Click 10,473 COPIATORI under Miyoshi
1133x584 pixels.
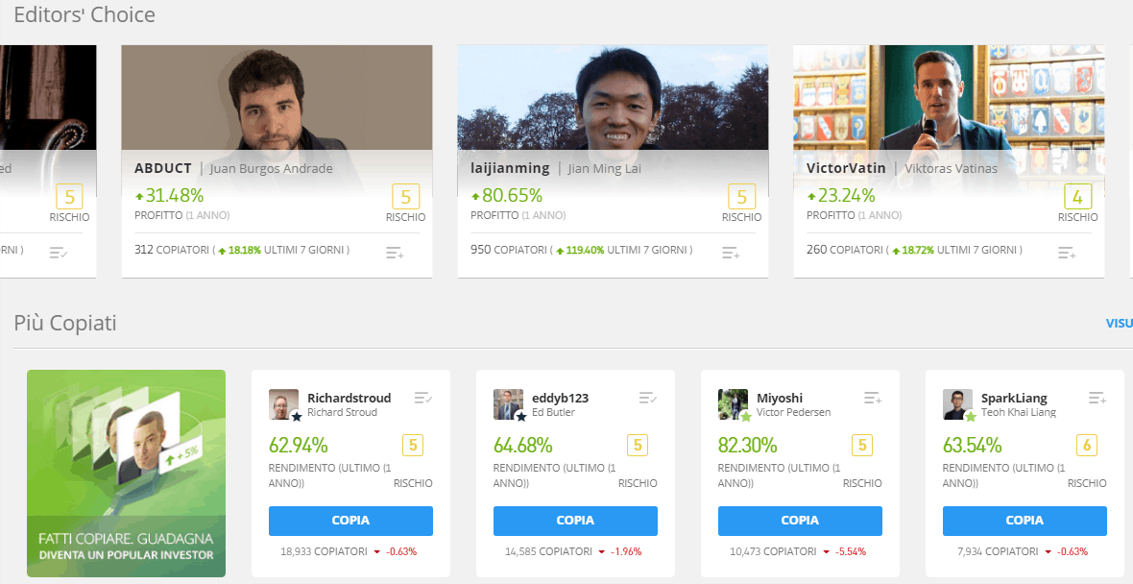(x=773, y=551)
